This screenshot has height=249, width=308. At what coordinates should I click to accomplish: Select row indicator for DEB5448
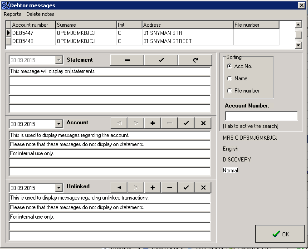point(8,41)
